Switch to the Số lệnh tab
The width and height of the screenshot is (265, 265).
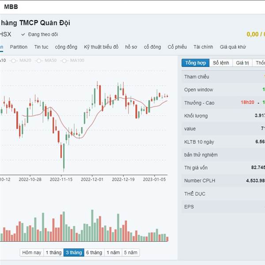(x=221, y=63)
